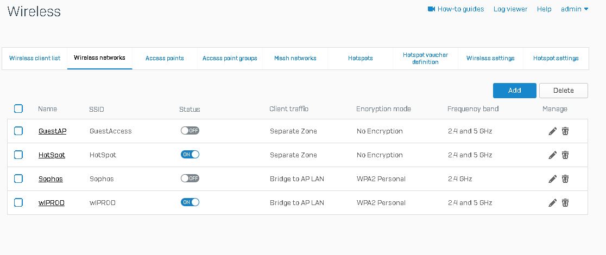This screenshot has width=606, height=255.
Task: Delete the wlPROD network via trash icon
Action: click(565, 203)
